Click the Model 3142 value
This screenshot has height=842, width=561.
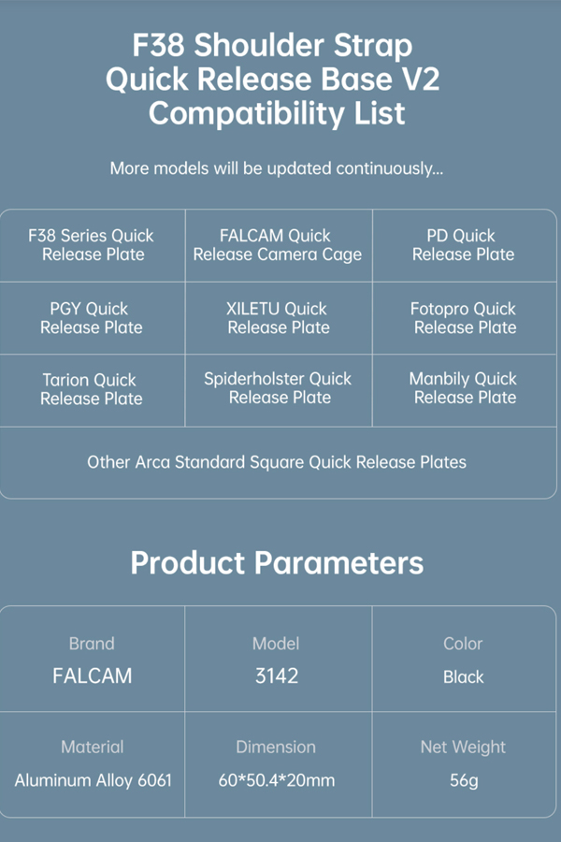pos(277,676)
